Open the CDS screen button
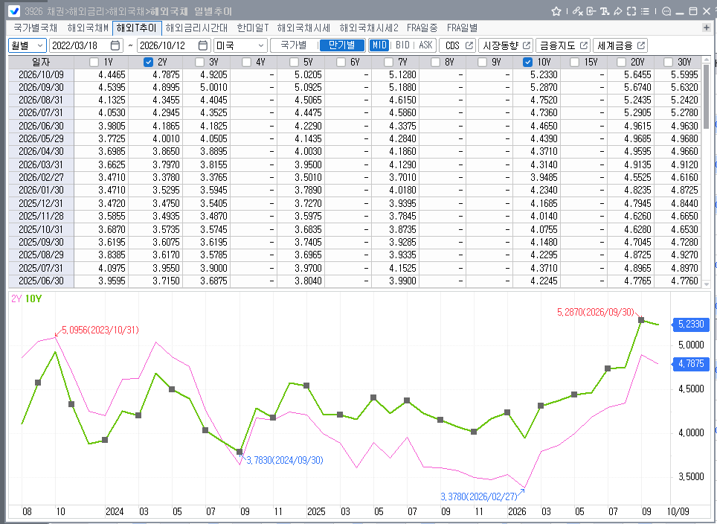 [x=457, y=45]
